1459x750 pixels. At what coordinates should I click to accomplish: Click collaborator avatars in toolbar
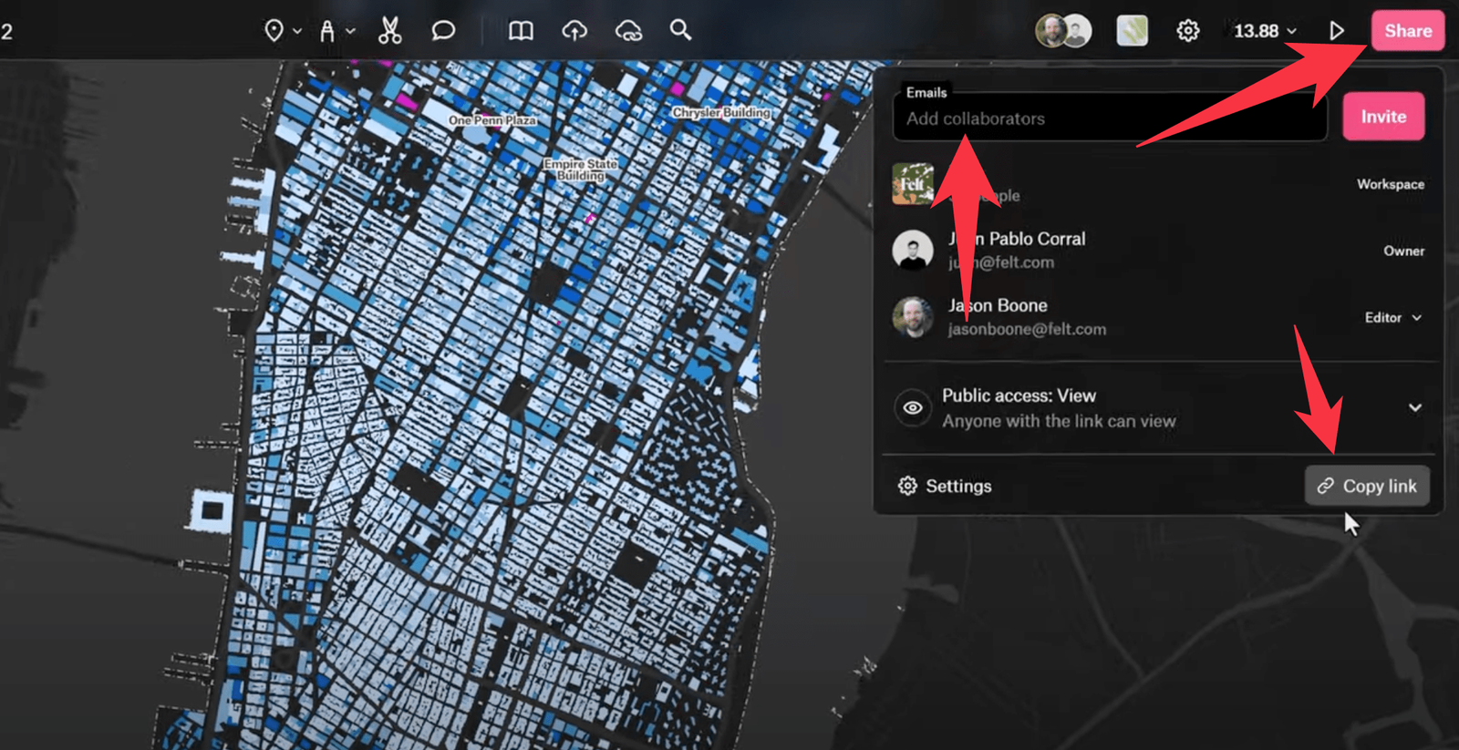click(1063, 31)
